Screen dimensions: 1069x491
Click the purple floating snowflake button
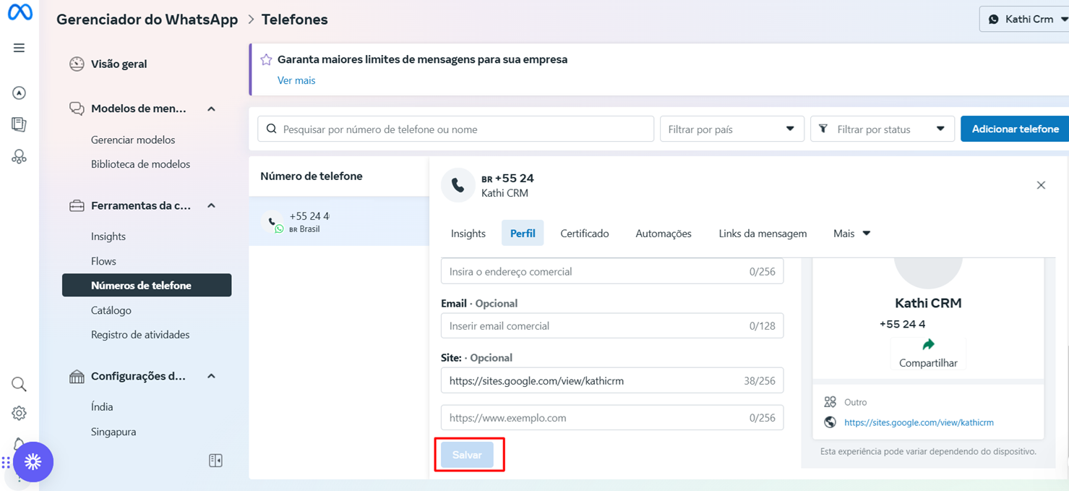tap(33, 462)
